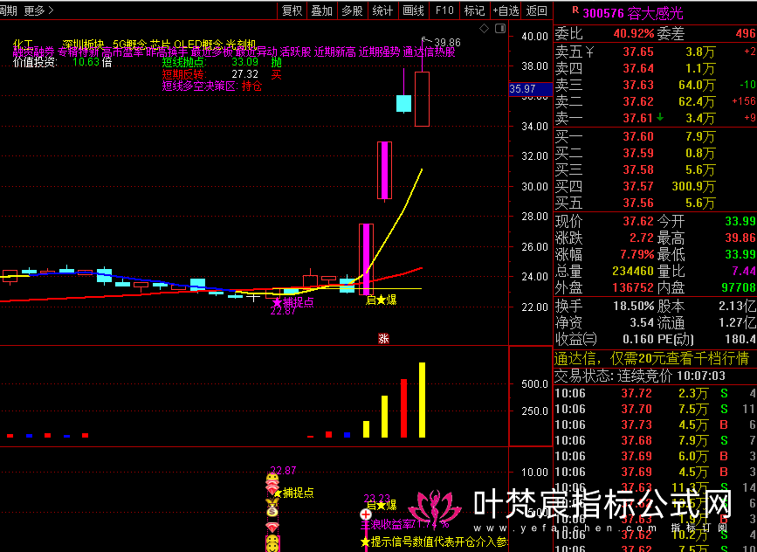Click the 涨幅 7.79% value
Screen dimensions: 757x552
[x=637, y=254]
